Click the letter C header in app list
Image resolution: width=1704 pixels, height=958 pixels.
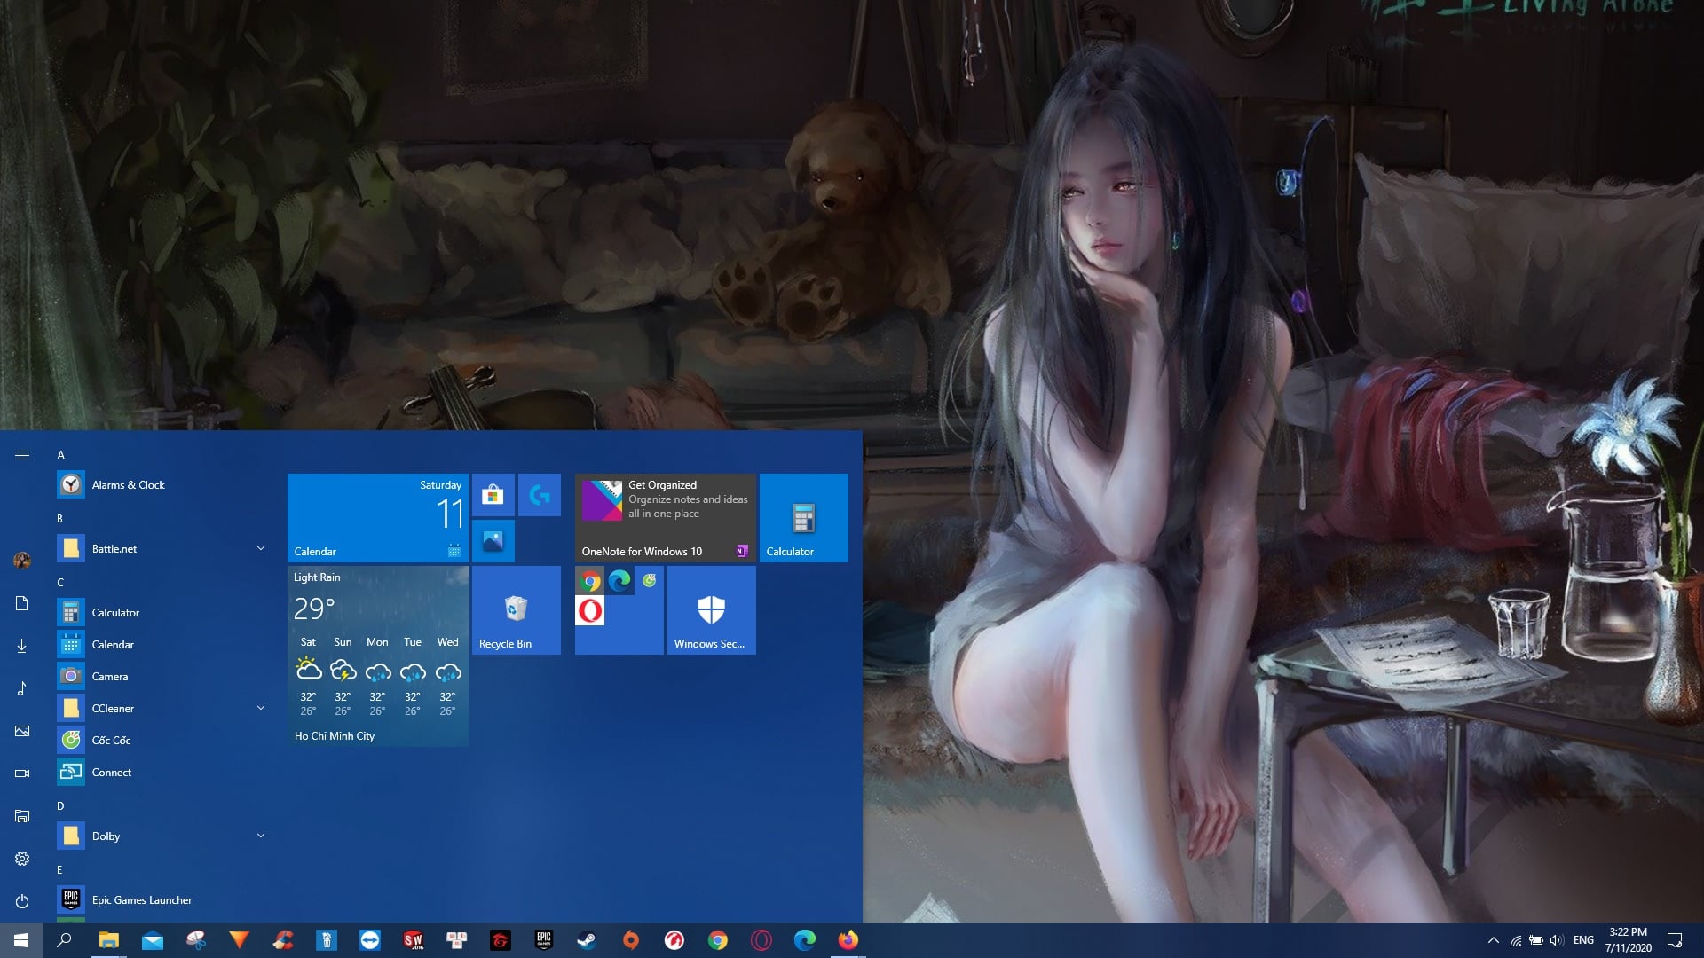click(x=60, y=583)
